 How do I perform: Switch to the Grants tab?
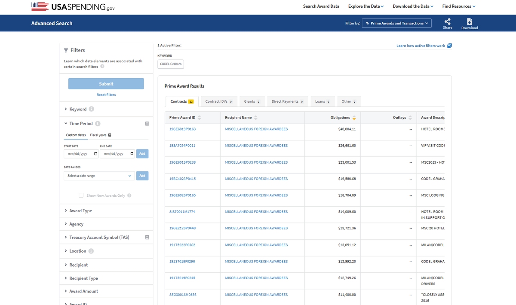tap(252, 101)
